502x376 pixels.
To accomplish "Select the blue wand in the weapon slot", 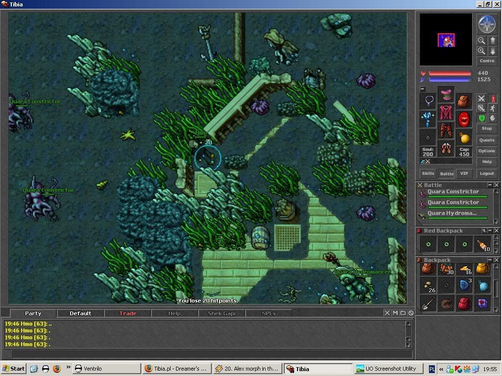I will [428, 119].
